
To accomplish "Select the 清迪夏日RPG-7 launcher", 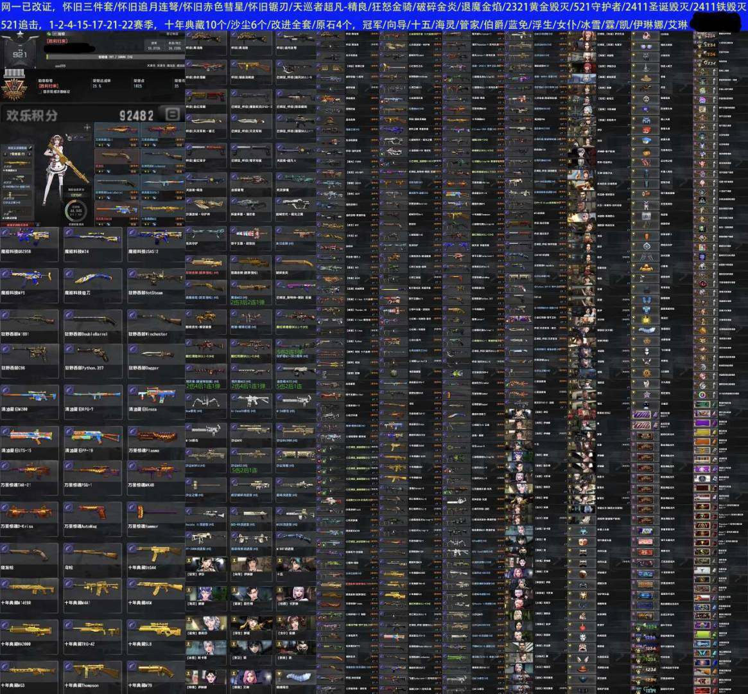I will [x=92, y=399].
